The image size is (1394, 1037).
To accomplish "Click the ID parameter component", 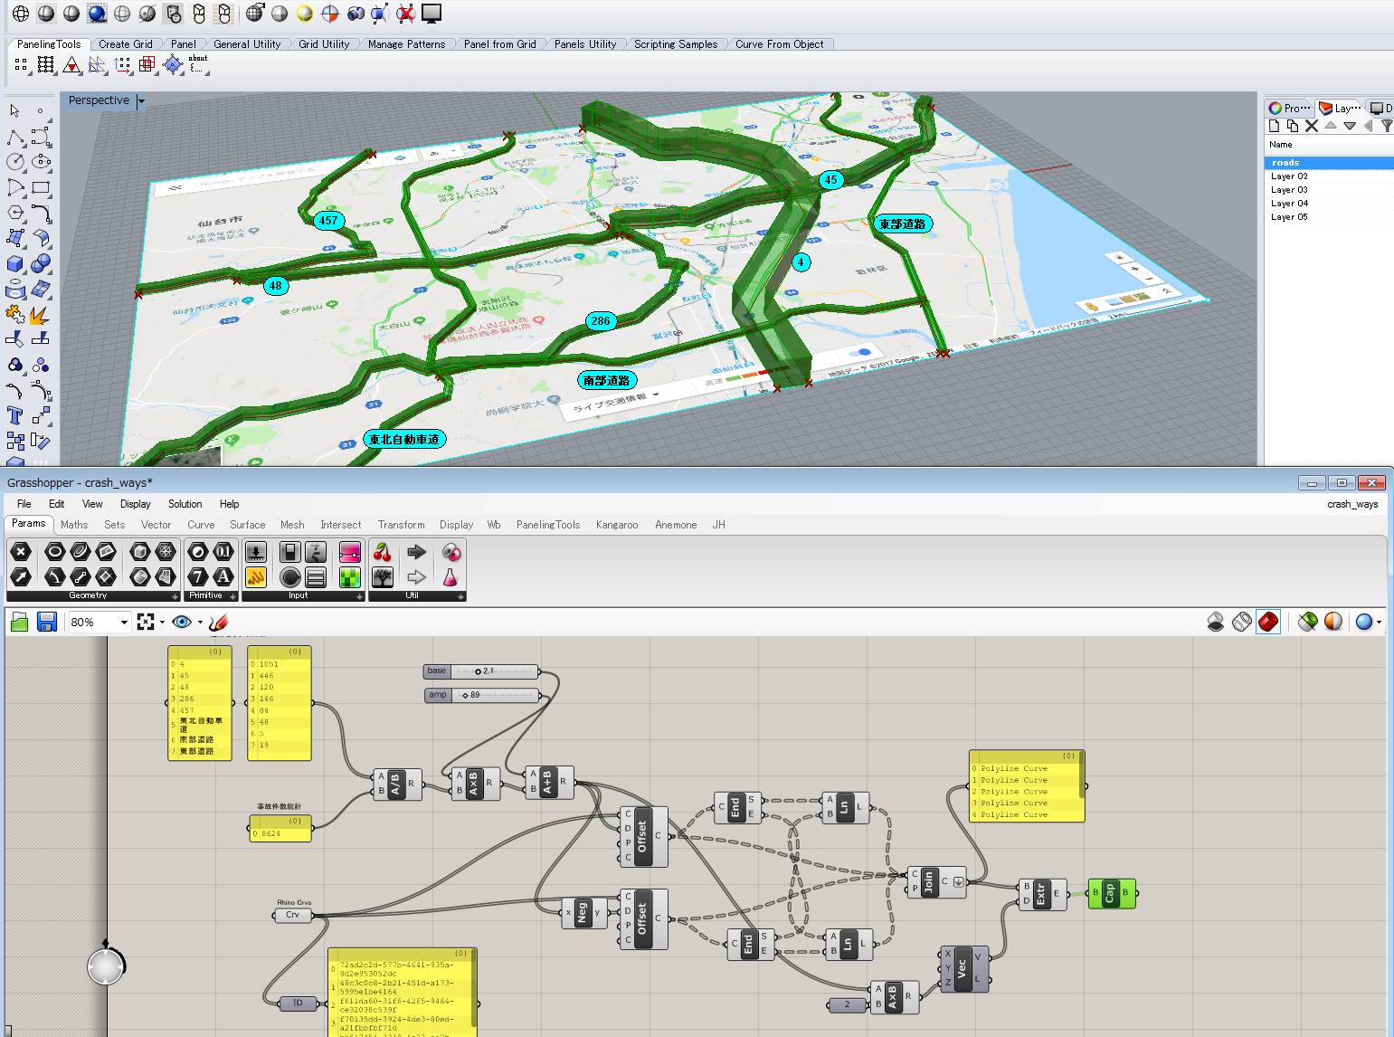I will click(298, 1003).
